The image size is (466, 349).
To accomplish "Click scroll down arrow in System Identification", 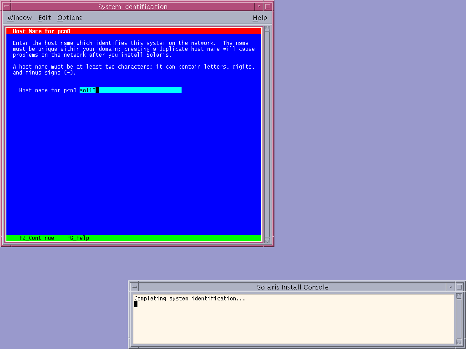I will click(x=267, y=240).
